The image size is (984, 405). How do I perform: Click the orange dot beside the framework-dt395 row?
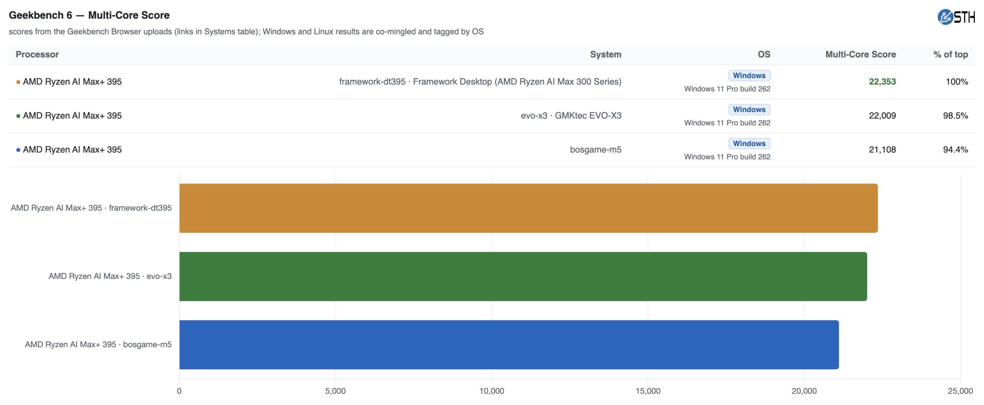(x=18, y=82)
